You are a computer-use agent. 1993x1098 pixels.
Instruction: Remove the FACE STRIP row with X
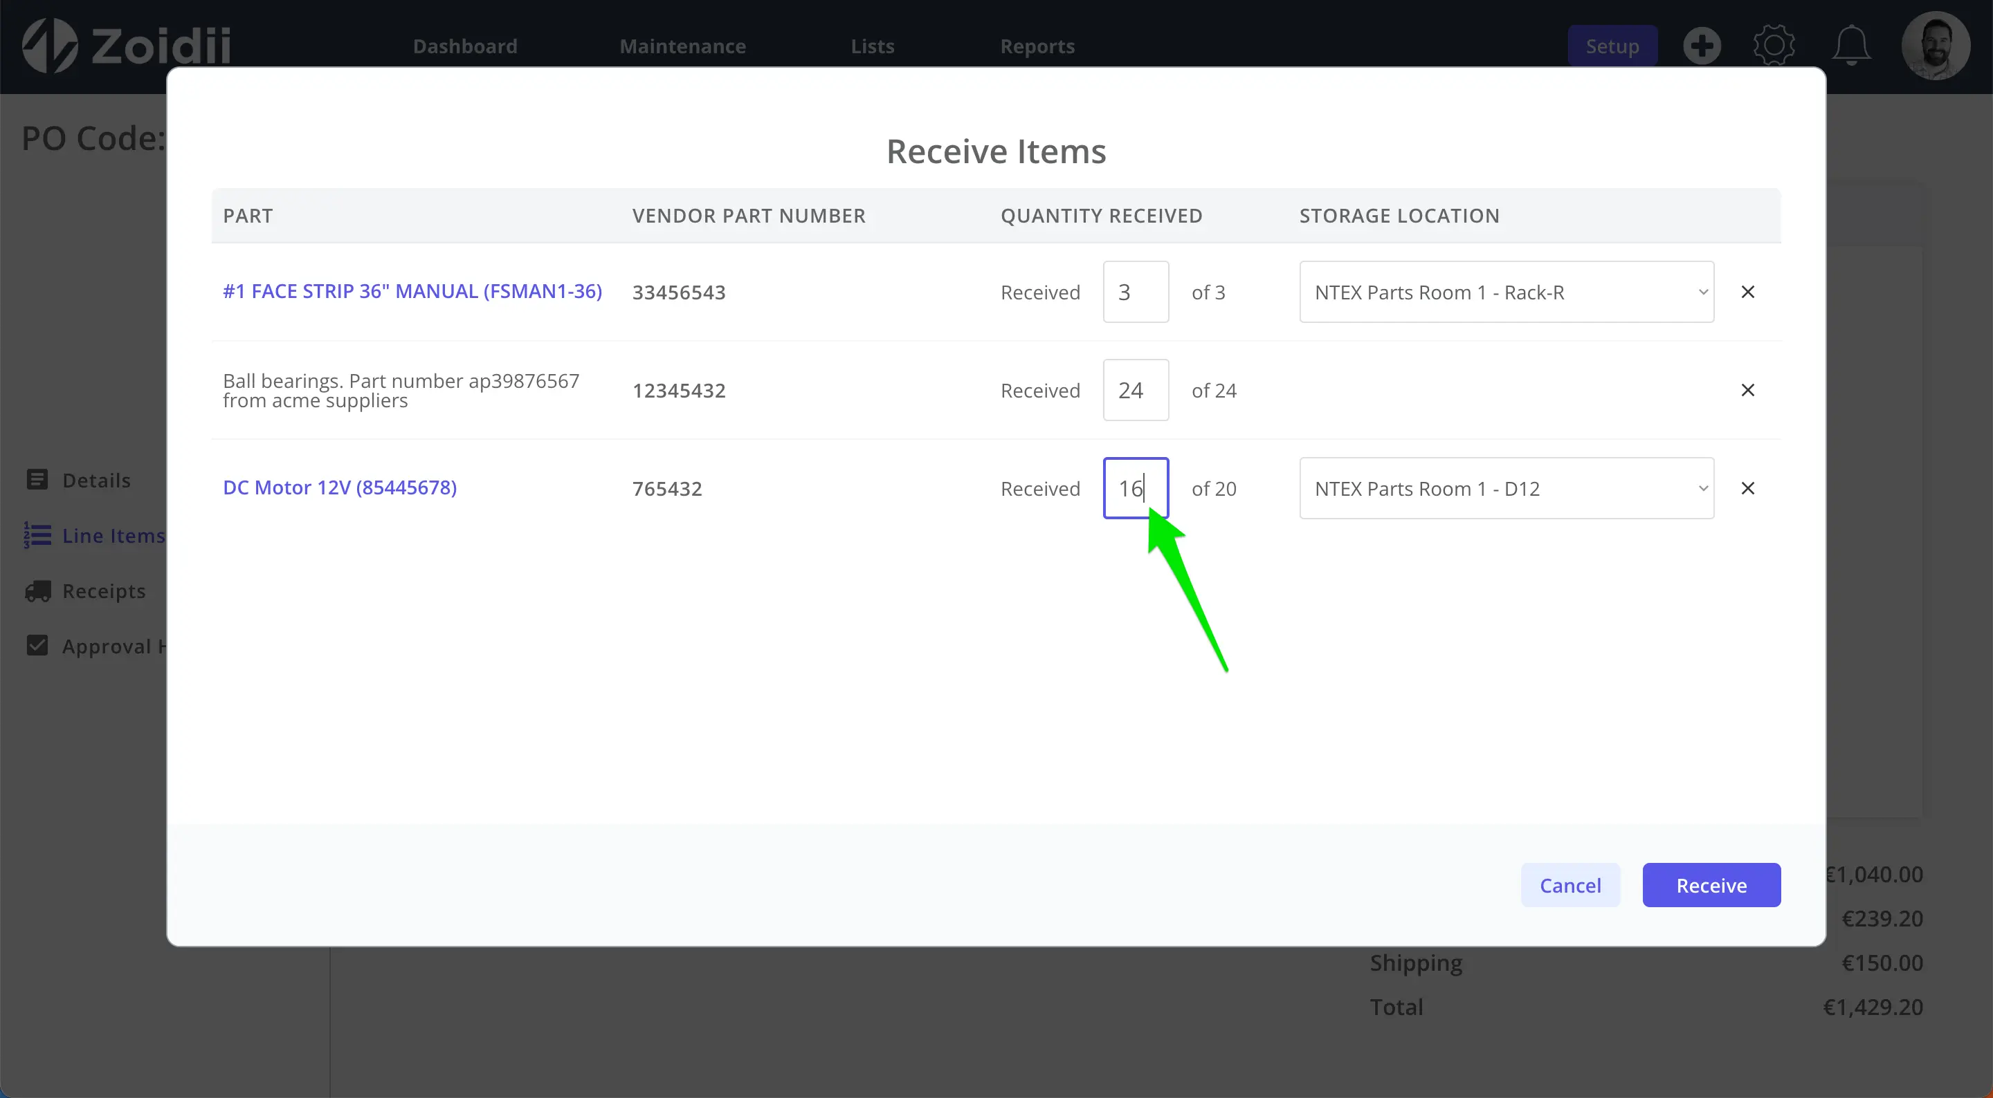click(x=1747, y=292)
